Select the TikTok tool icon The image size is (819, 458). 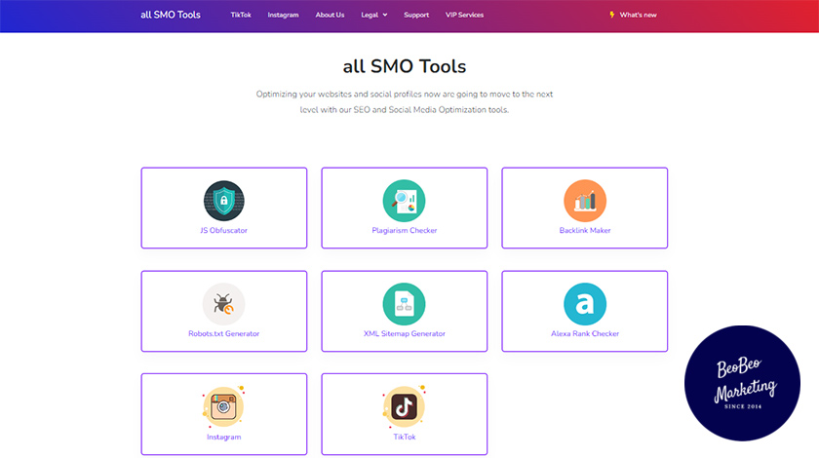[x=404, y=407]
